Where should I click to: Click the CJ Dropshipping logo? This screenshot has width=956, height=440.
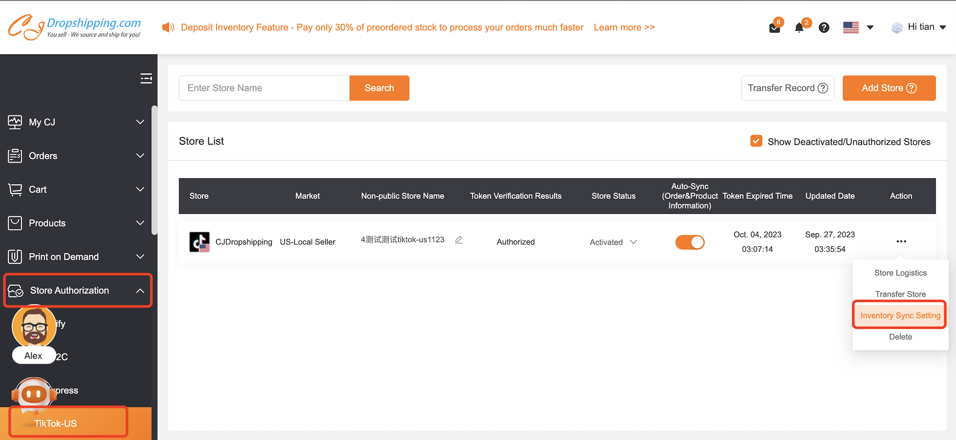coord(75,27)
